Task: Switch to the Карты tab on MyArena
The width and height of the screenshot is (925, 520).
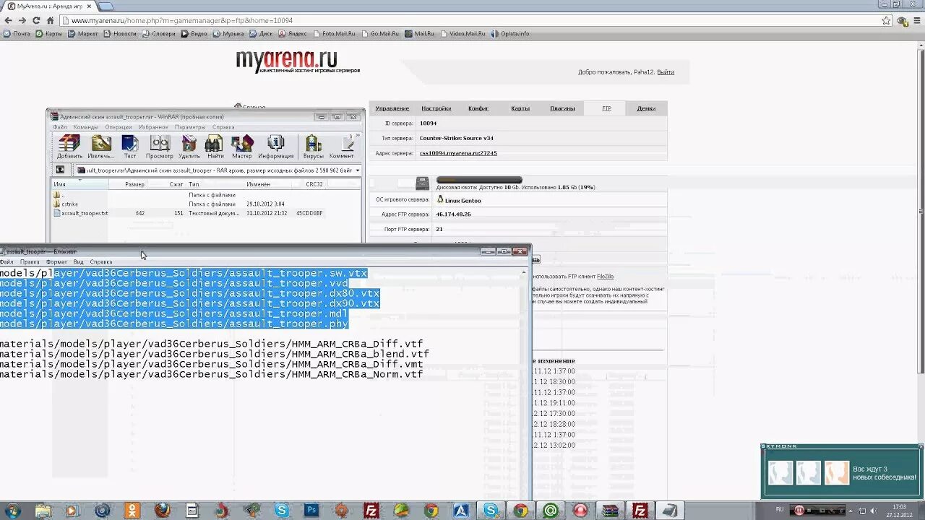Action: pyautogui.click(x=520, y=108)
